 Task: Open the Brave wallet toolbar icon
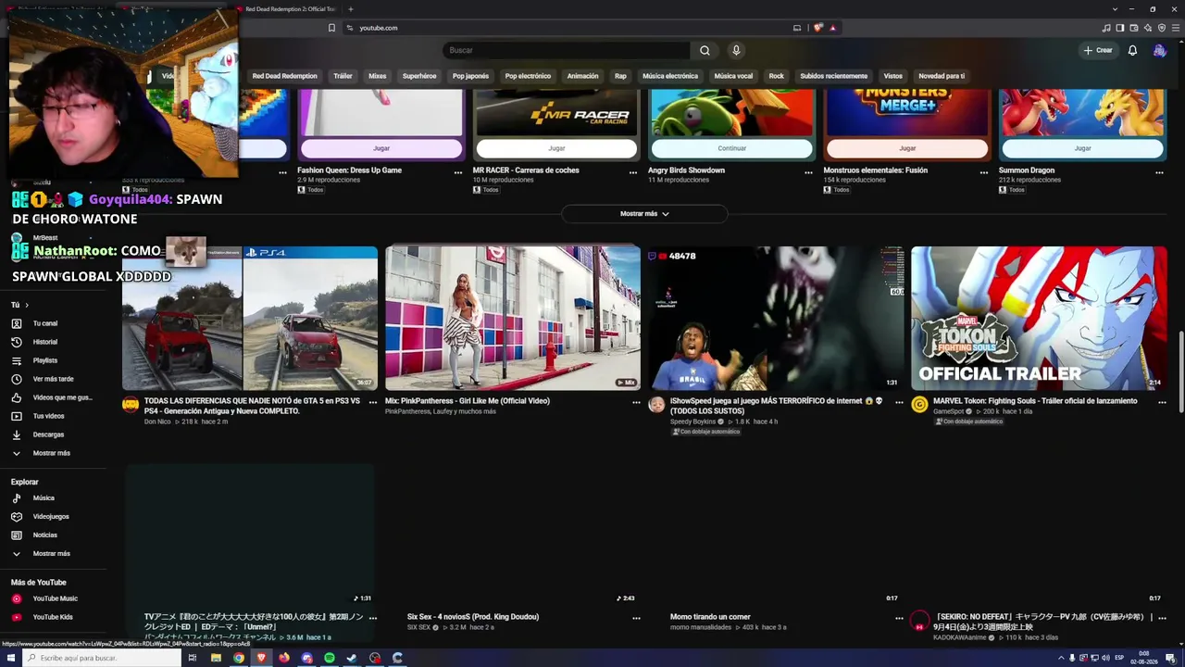1134,28
